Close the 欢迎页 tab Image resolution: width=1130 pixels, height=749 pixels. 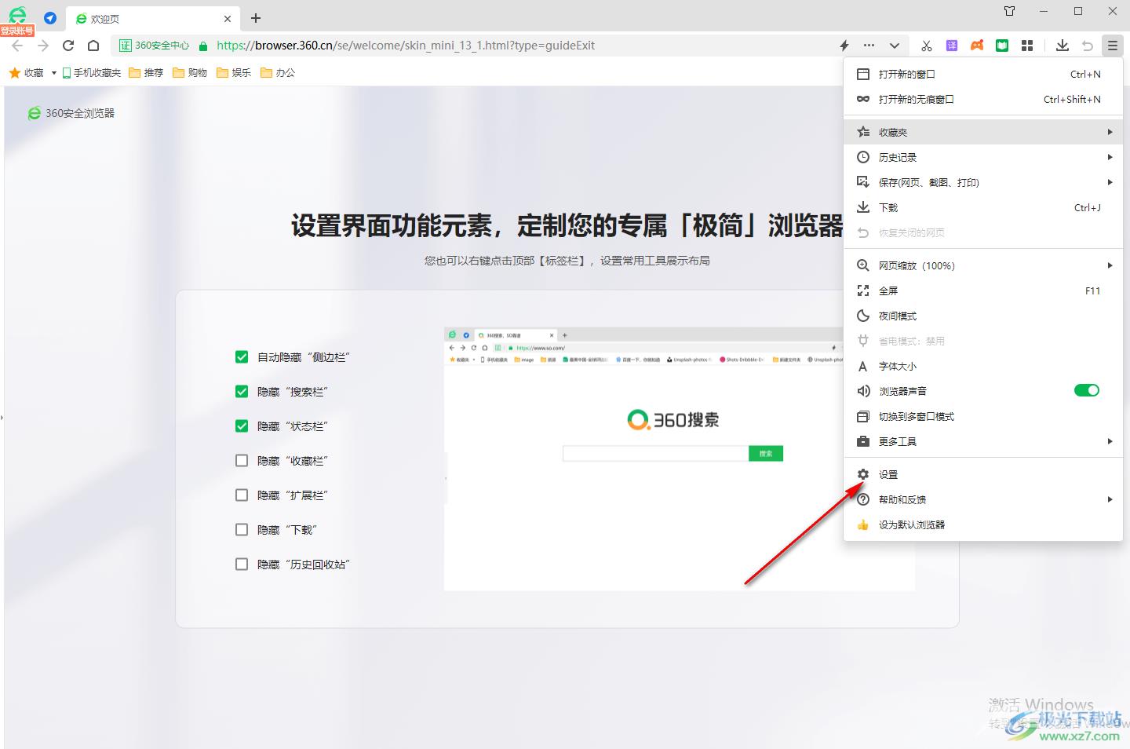228,19
